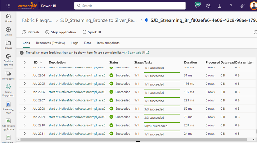257x143 pixels.
Task: Click the download icon in header
Action: [220, 6]
